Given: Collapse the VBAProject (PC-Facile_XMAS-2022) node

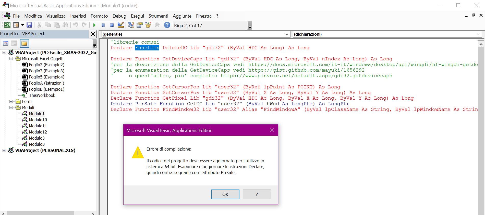Looking at the screenshot, I should coord(4,52).
